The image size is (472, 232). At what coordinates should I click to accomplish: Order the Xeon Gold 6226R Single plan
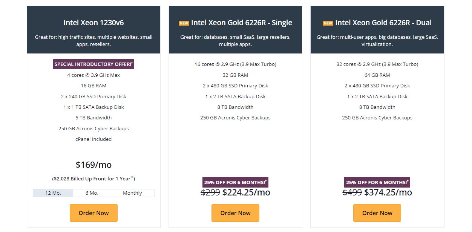tap(235, 213)
